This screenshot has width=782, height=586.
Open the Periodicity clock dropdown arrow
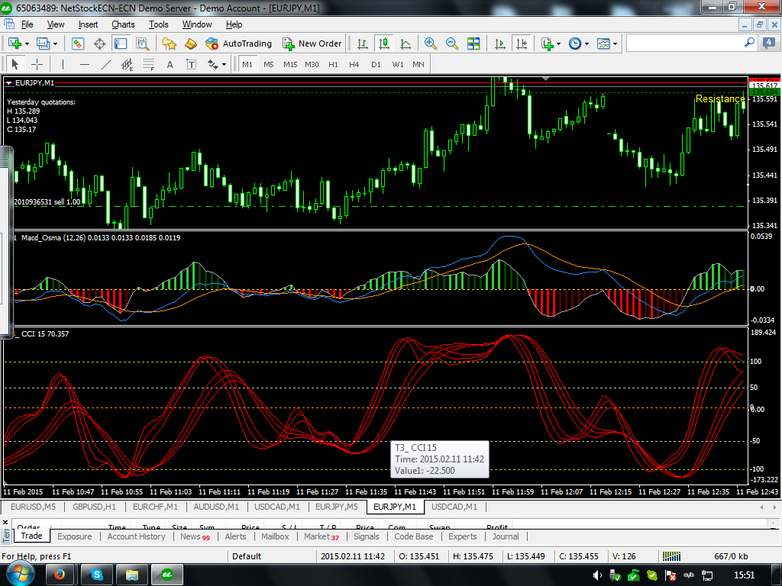(x=586, y=43)
